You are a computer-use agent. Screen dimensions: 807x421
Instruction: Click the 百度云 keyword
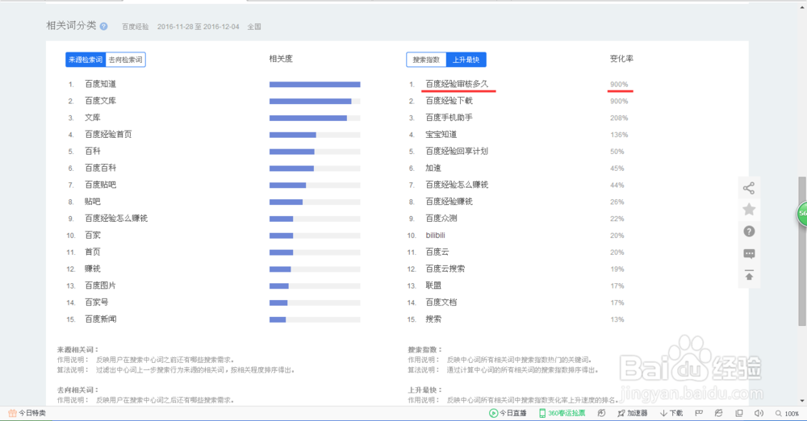(x=437, y=252)
